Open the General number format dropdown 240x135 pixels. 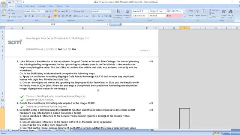[110, 11]
